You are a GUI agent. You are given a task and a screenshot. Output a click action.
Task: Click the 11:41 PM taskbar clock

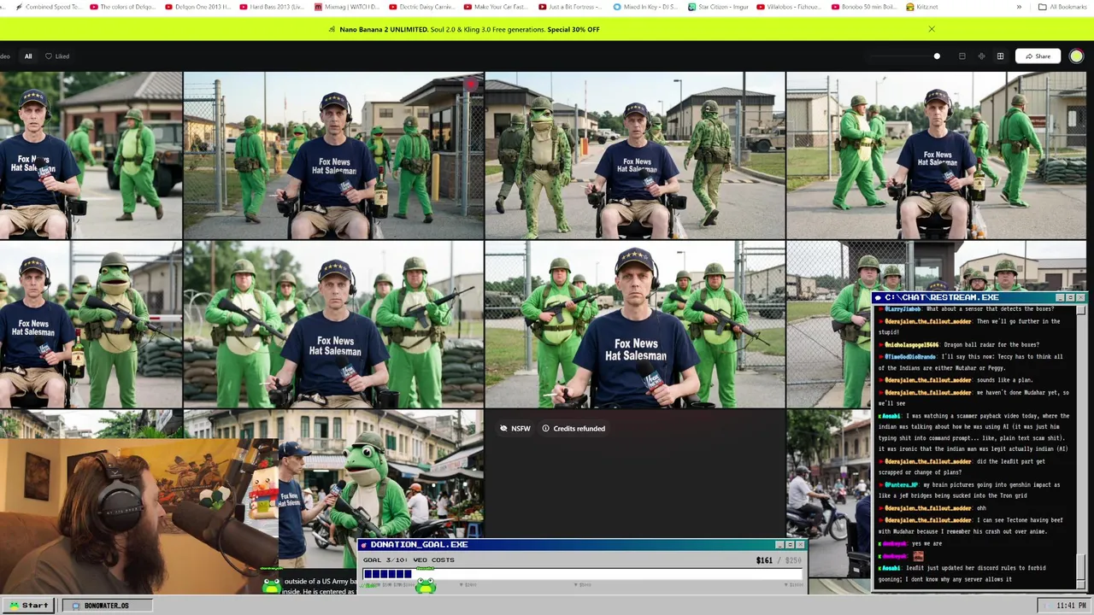click(1064, 606)
